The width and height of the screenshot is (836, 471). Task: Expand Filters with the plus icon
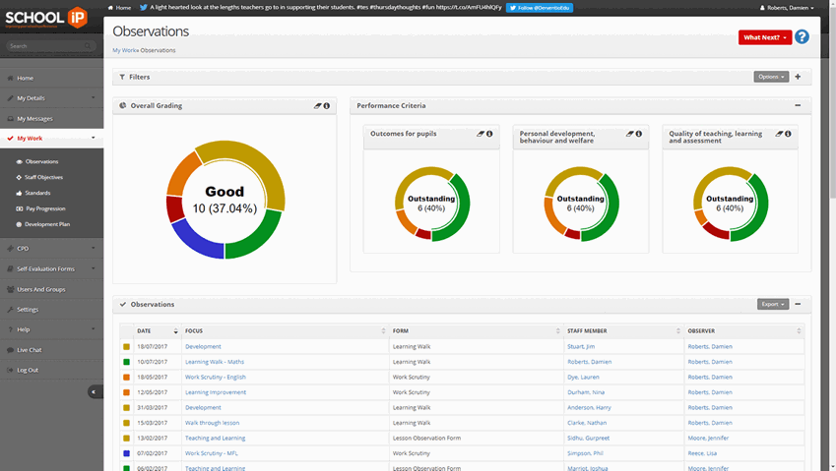[x=798, y=77]
